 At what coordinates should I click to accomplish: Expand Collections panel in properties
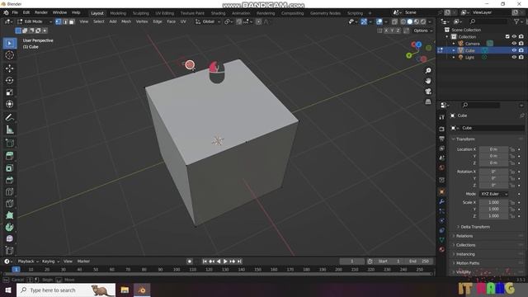coord(465,245)
